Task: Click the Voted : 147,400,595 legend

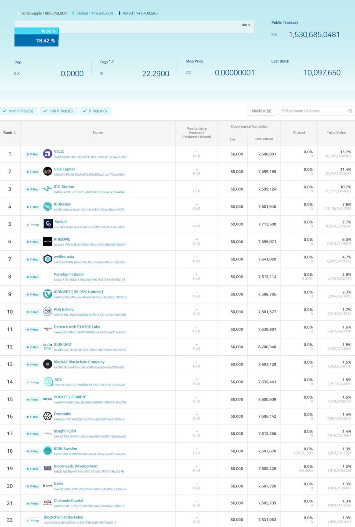Action: point(139,13)
